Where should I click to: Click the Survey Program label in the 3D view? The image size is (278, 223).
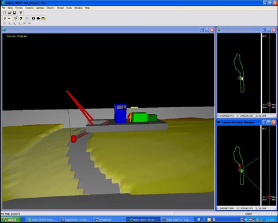pyautogui.click(x=17, y=36)
